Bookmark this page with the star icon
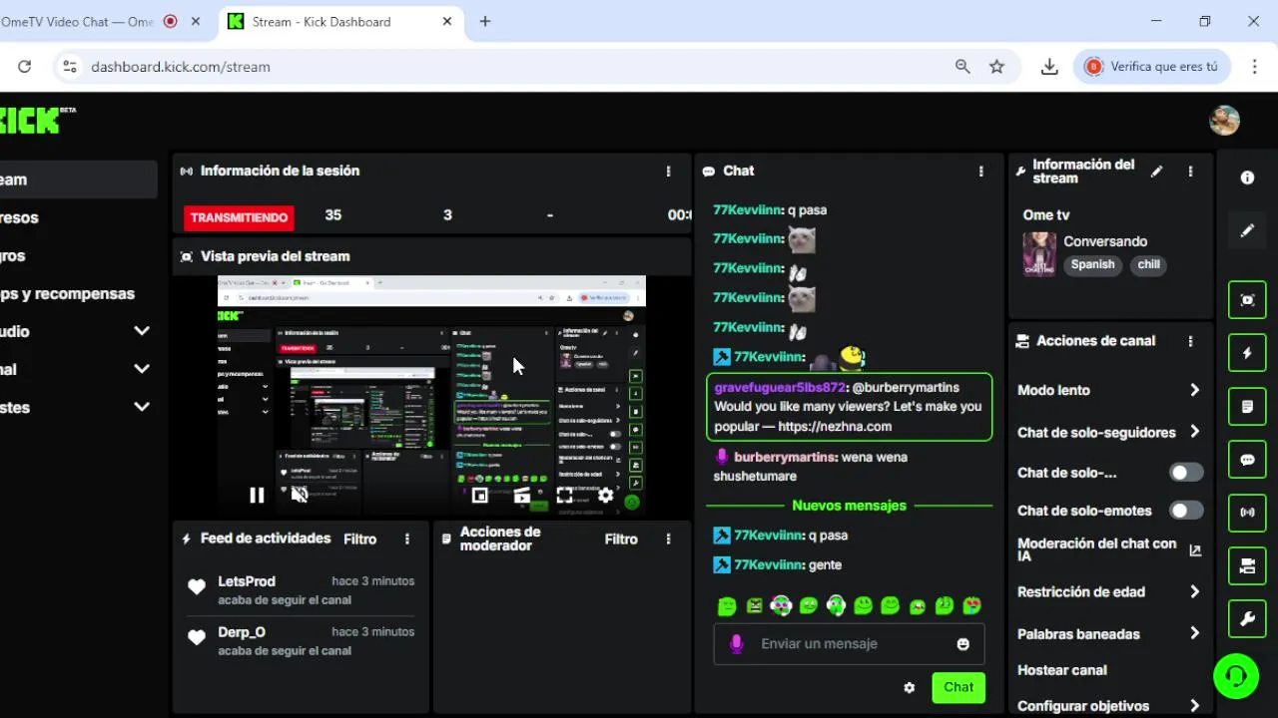1278x718 pixels. 996,67
